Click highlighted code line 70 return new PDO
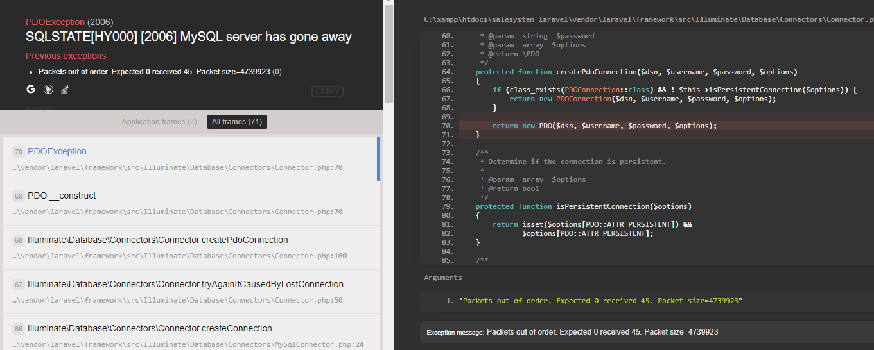The image size is (874, 350). [604, 126]
